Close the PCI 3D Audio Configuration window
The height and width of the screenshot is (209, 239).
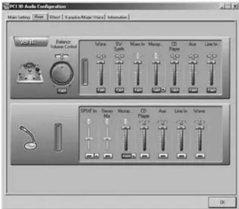(x=235, y=6)
